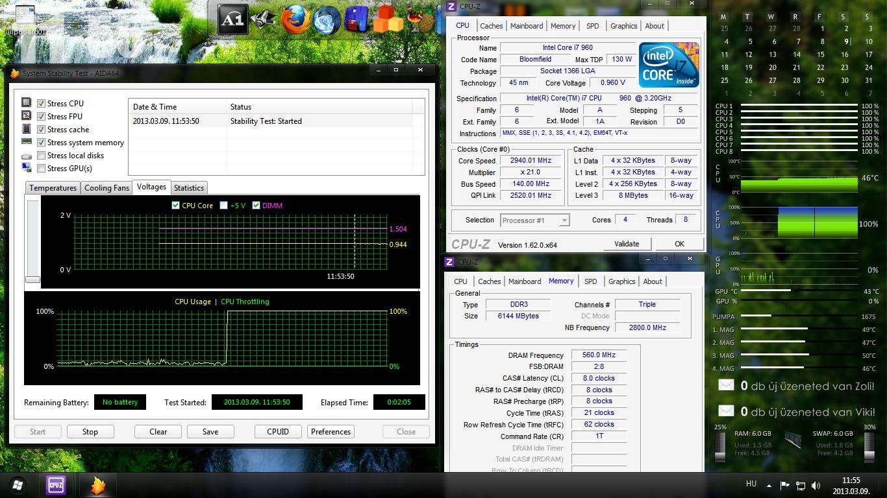This screenshot has height=498, width=887.
Task: Open the volume speaker tray icon
Action: pos(816,485)
